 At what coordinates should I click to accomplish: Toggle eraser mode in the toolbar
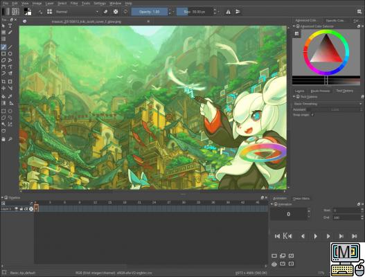point(106,12)
